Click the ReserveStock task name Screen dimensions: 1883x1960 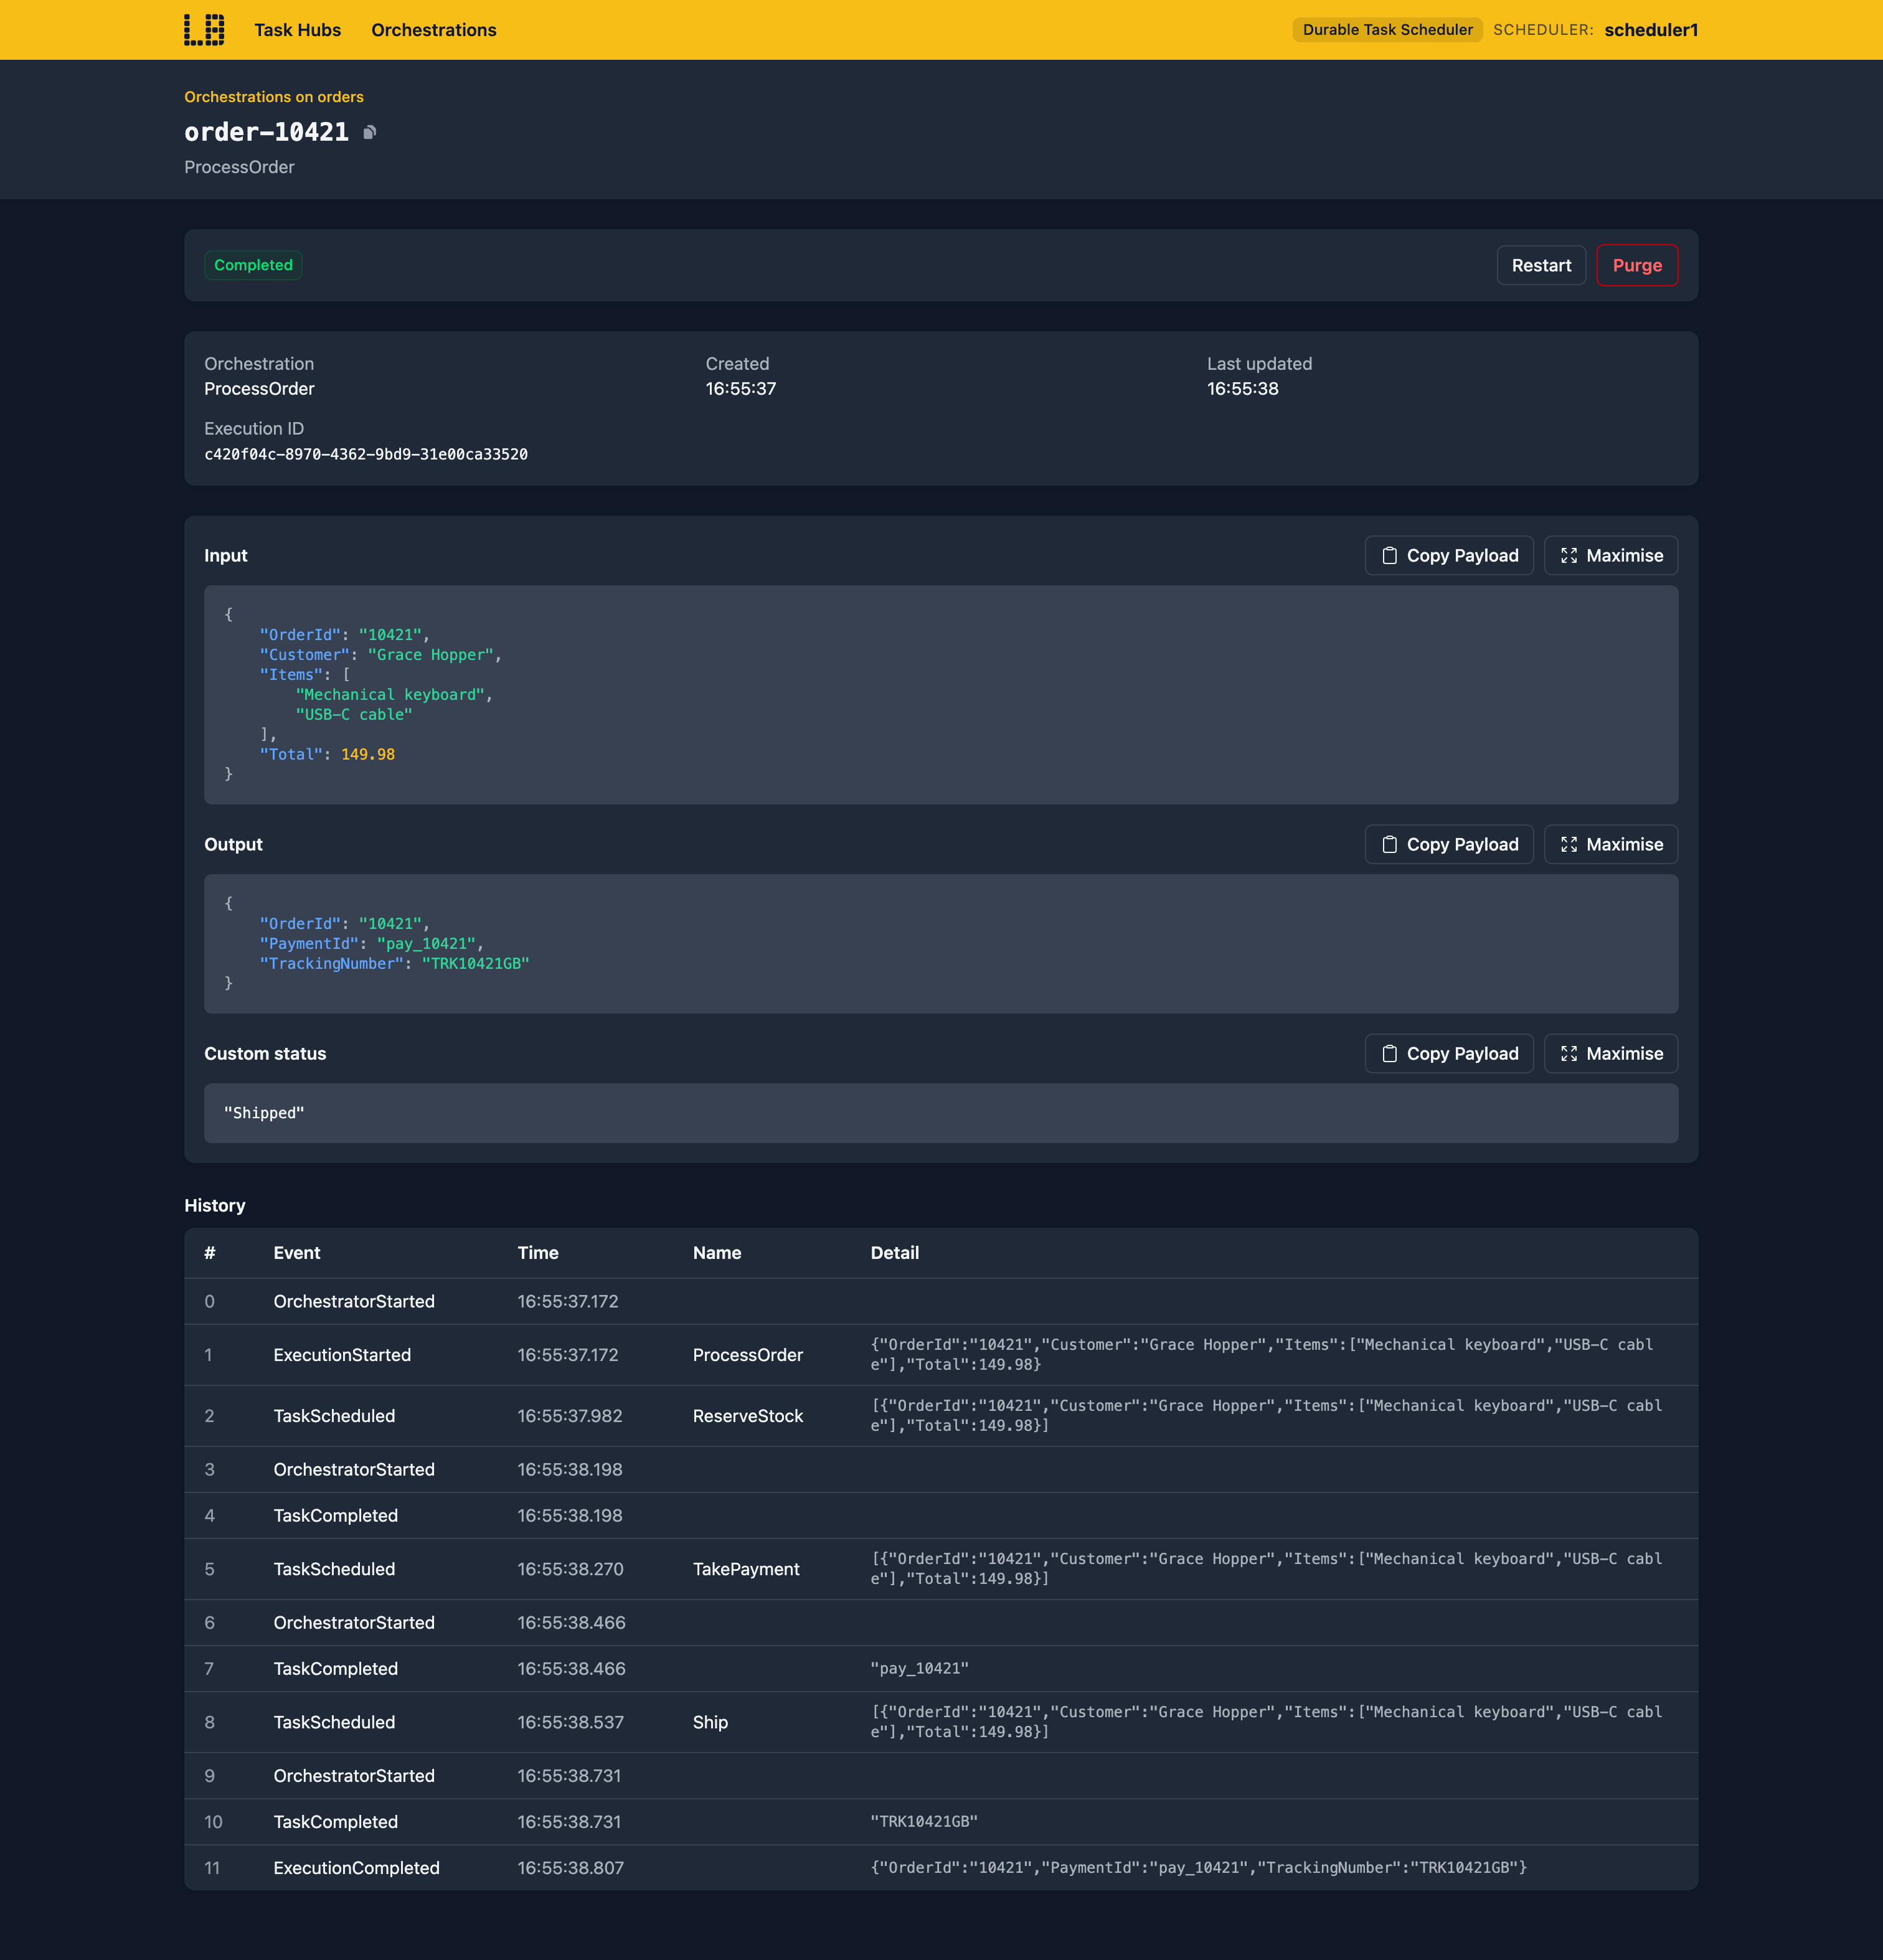pos(748,1416)
